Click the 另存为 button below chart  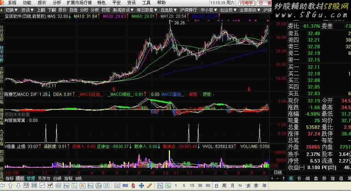click(44, 178)
